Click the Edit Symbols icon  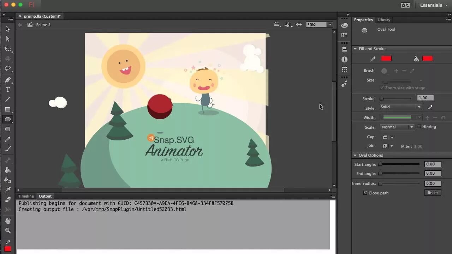coord(289,25)
